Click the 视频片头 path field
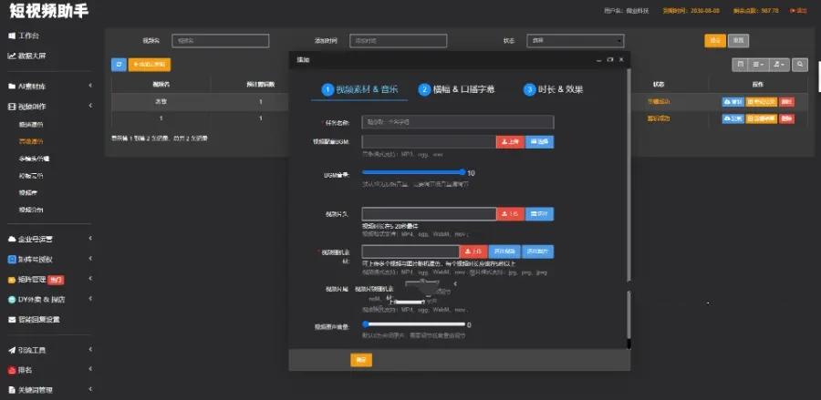This screenshot has height=400, width=821. coord(429,214)
